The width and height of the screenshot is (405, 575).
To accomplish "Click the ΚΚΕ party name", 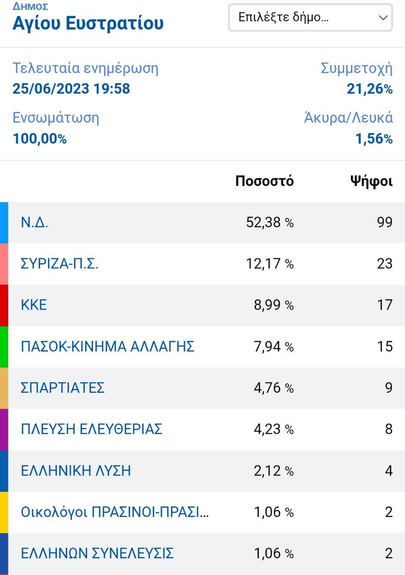I will pyautogui.click(x=34, y=305).
